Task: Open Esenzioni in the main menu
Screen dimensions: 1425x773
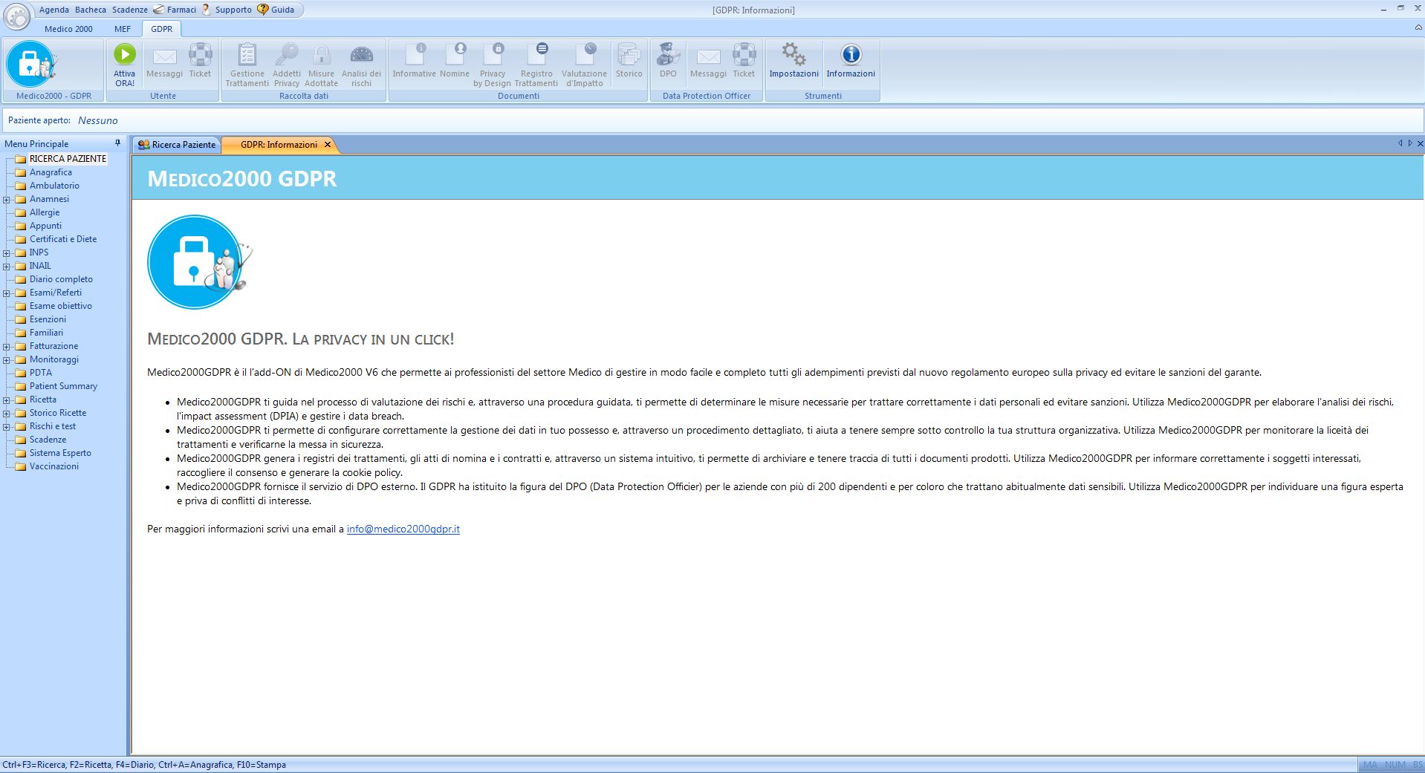Action: pos(48,319)
